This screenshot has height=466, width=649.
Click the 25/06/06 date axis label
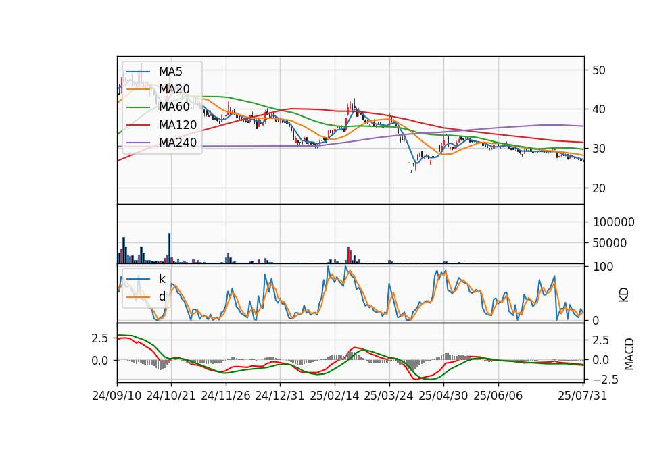click(498, 396)
